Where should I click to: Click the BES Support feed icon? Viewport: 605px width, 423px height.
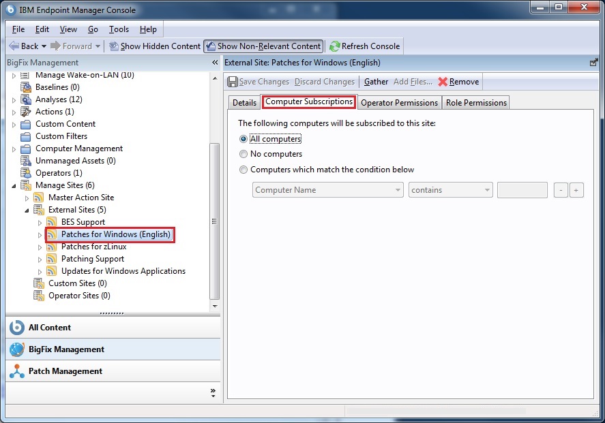(x=51, y=222)
